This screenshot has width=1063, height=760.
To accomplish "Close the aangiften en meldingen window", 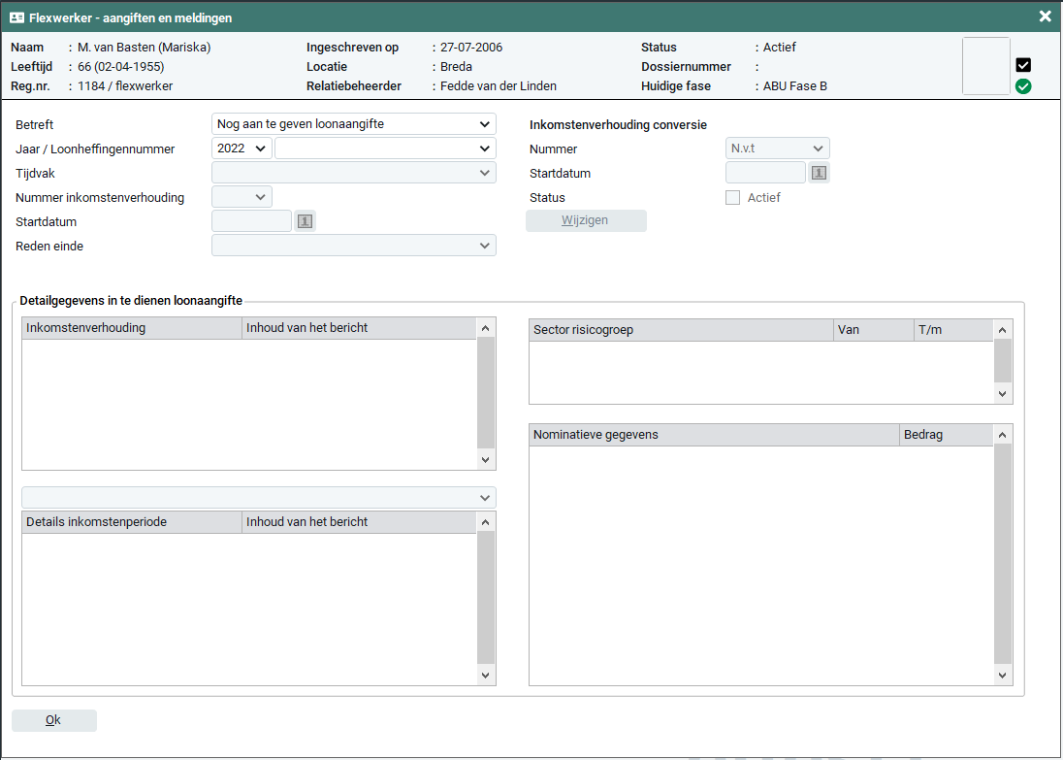I will click(x=1045, y=17).
